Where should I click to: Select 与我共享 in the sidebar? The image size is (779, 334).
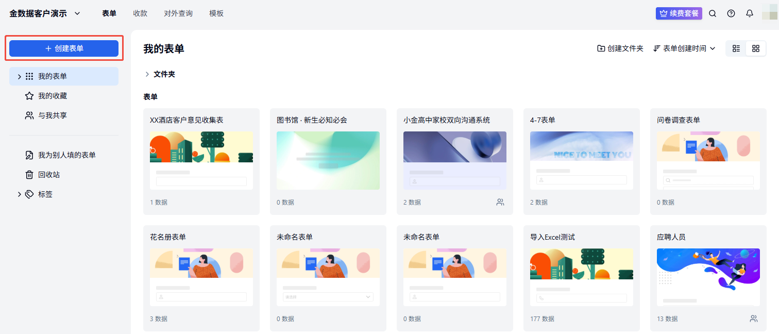pos(53,115)
